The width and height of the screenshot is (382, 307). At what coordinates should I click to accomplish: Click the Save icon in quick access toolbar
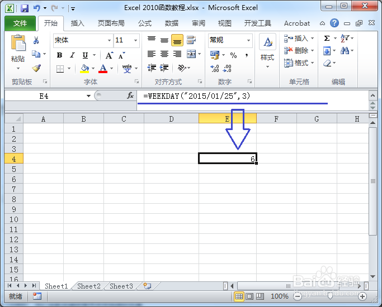pyautogui.click(x=25, y=8)
